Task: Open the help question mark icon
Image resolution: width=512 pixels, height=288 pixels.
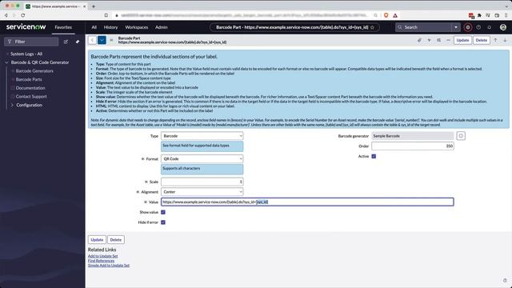Action: pos(478,27)
